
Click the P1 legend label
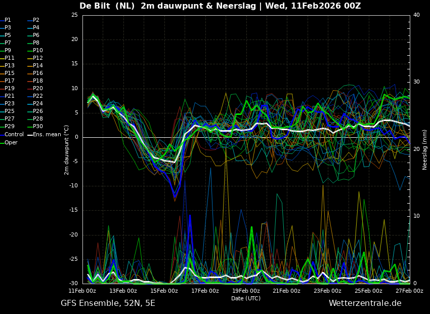point(8,20)
